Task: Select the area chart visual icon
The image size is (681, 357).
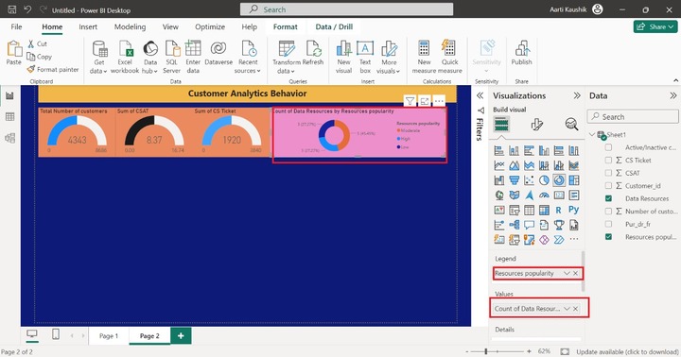Action: tap(515, 165)
